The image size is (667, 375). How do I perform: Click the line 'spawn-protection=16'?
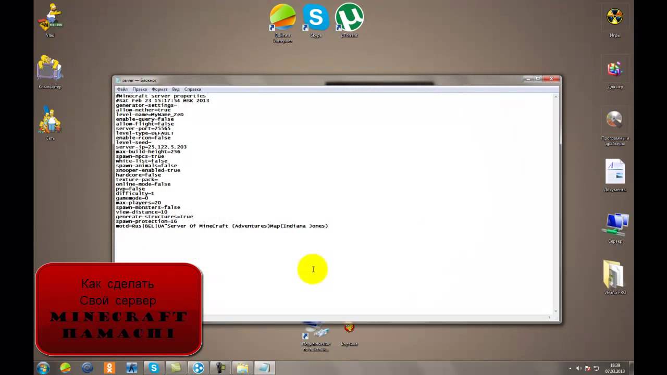coord(146,221)
